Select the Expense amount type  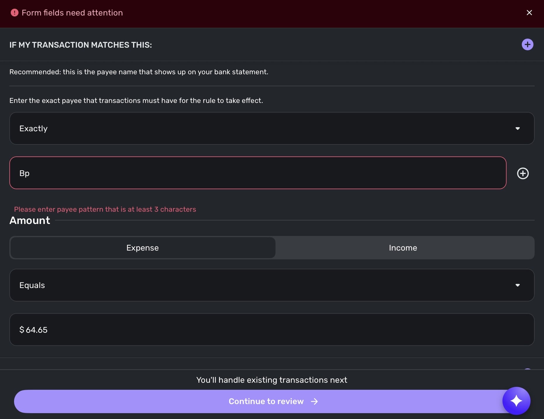tap(142, 248)
